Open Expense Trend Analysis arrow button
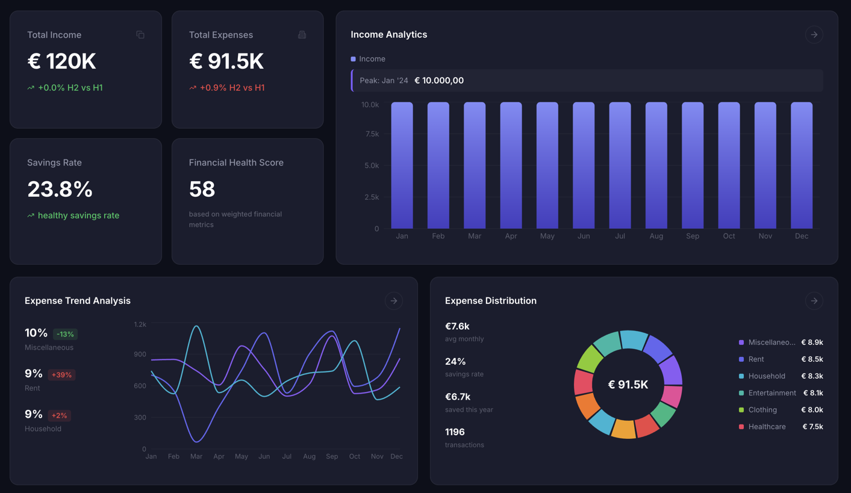Viewport: 851px width, 493px height. [393, 301]
